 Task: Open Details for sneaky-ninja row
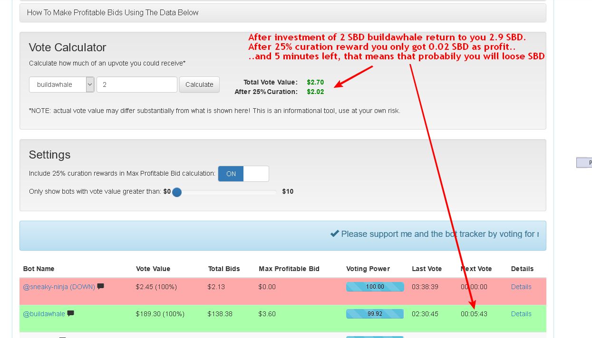tap(521, 287)
